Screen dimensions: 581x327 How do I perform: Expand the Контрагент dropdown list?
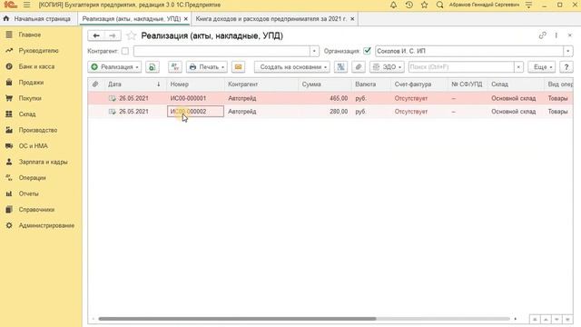point(314,51)
